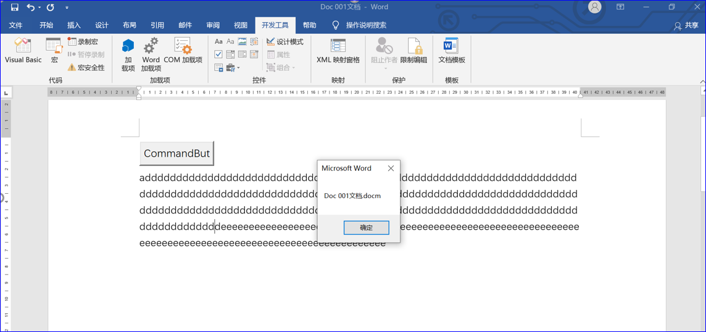Click 确定 in the Microsoft Word dialog

[x=366, y=228]
